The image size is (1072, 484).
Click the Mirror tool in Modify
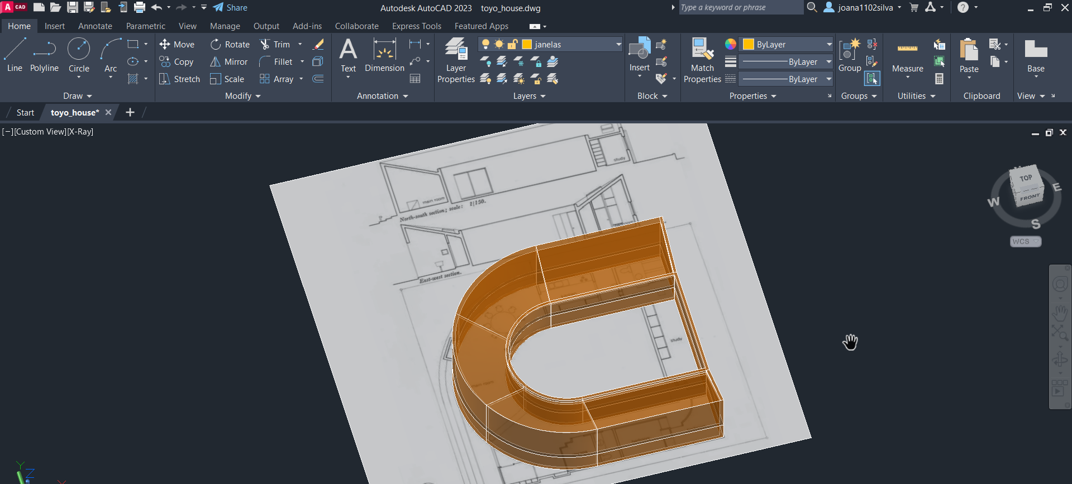tap(229, 62)
